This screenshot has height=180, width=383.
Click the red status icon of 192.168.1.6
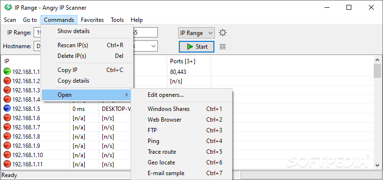pyautogui.click(x=7, y=118)
